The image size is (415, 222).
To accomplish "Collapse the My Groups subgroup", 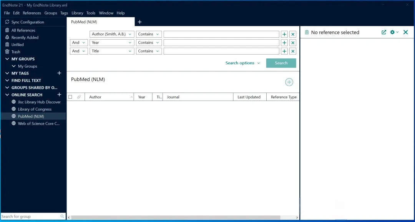I will coord(14,66).
